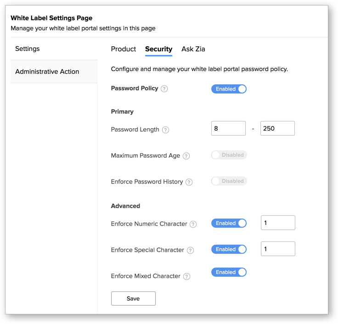Open help tooltip for Maximum Password Age
Image resolution: width=338 pixels, height=324 pixels.
tap(186, 156)
